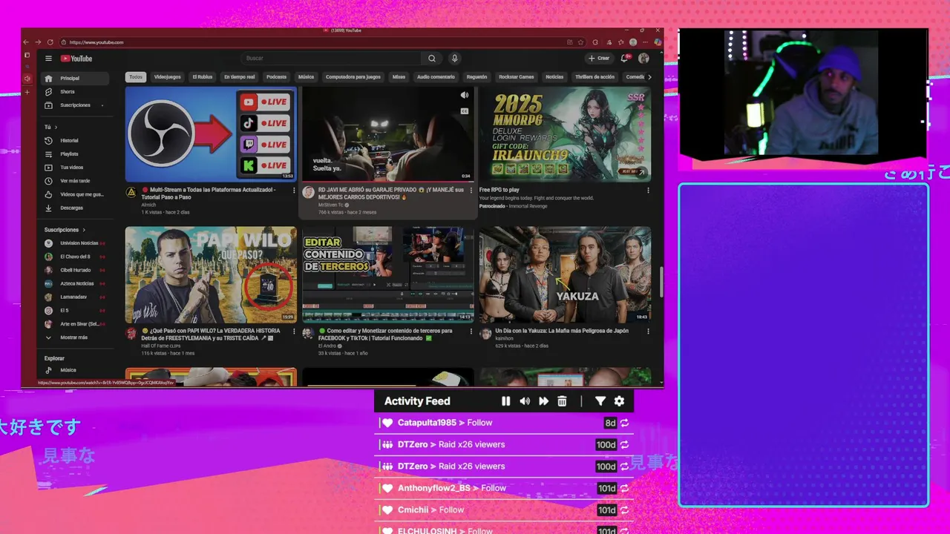Select the Videojuegos filter chip
The width and height of the screenshot is (950, 534).
tap(167, 77)
